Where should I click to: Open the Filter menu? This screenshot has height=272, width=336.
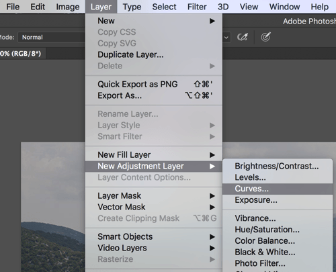coord(197,7)
